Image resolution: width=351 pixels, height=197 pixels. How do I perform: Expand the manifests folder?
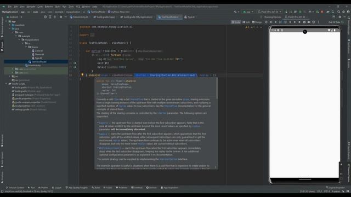tap(10, 25)
